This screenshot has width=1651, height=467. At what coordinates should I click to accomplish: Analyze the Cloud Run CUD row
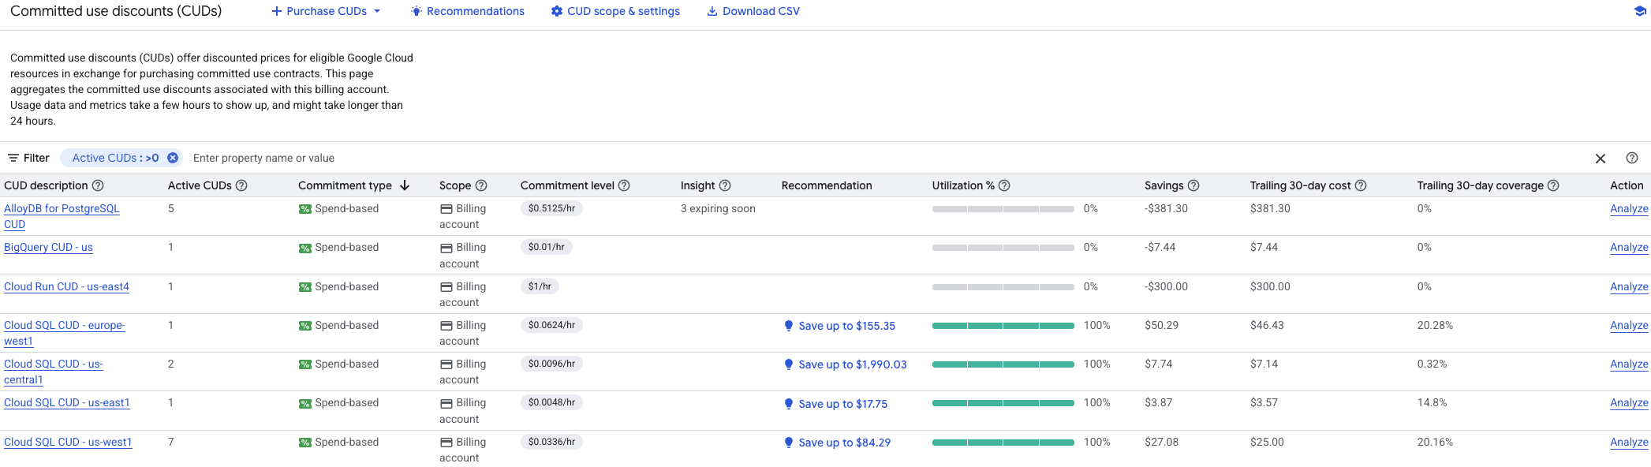tap(1629, 286)
